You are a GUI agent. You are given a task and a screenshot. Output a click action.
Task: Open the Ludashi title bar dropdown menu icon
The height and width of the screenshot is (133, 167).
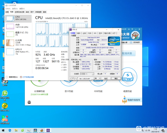(132, 29)
